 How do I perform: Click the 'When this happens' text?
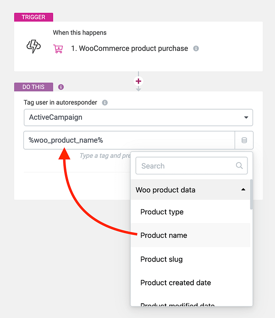[80, 33]
